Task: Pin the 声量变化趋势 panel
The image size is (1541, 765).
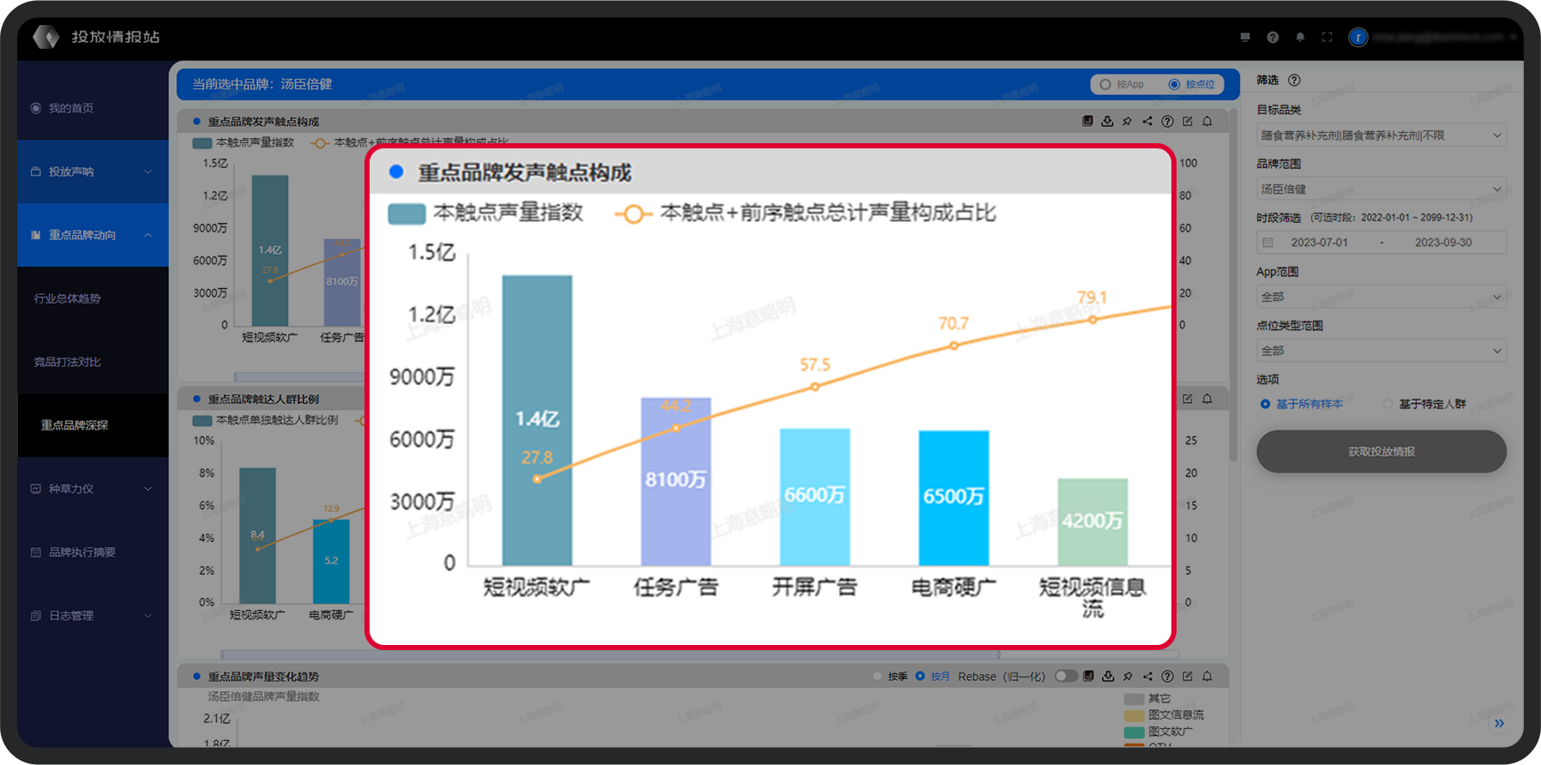Action: 1128,676
